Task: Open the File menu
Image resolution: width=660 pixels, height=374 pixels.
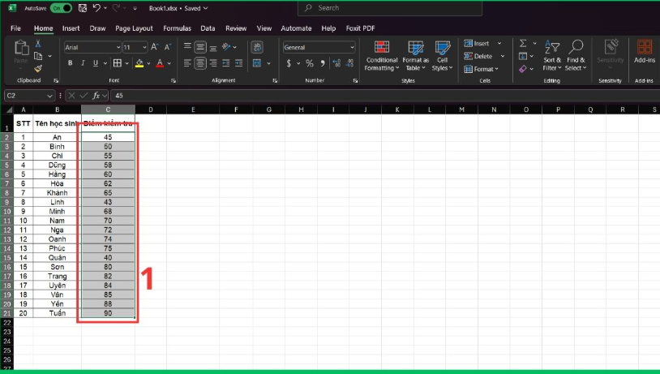Action: tap(15, 28)
